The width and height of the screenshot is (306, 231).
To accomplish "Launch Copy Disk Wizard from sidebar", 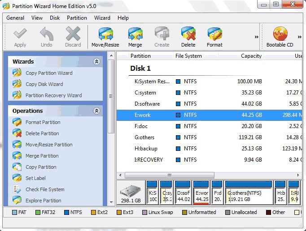I will coord(44,84).
